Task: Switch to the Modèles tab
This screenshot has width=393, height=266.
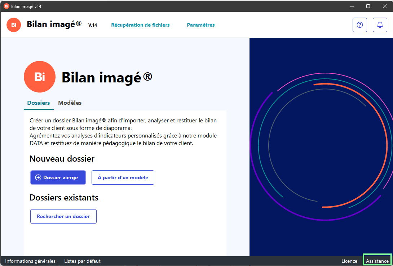Action: [70, 103]
